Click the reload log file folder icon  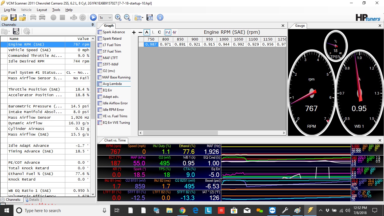click(x=22, y=17)
